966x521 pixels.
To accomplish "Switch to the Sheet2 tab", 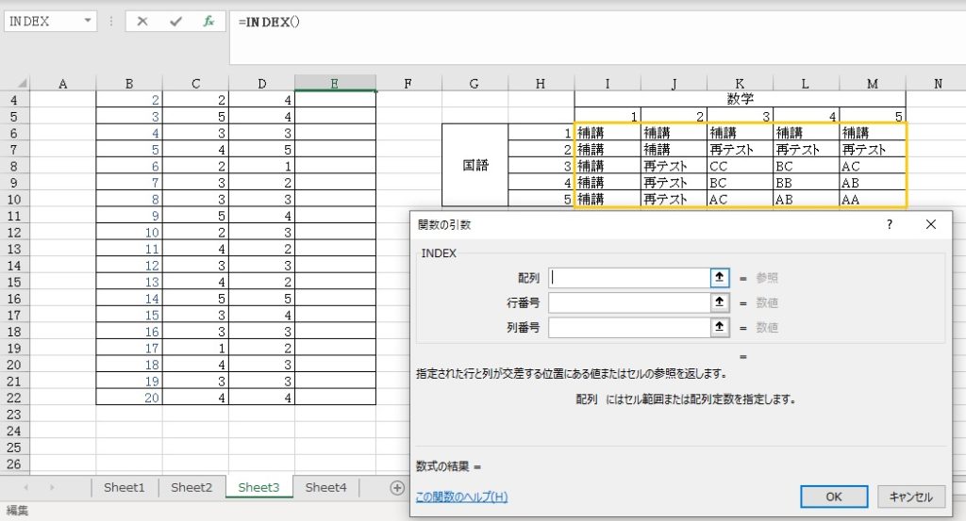I will pos(192,487).
